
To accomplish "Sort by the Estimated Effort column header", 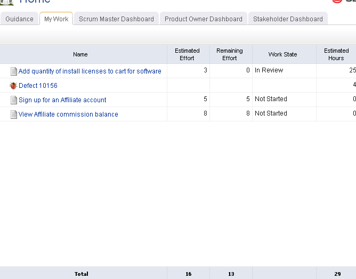I will click(188, 54).
